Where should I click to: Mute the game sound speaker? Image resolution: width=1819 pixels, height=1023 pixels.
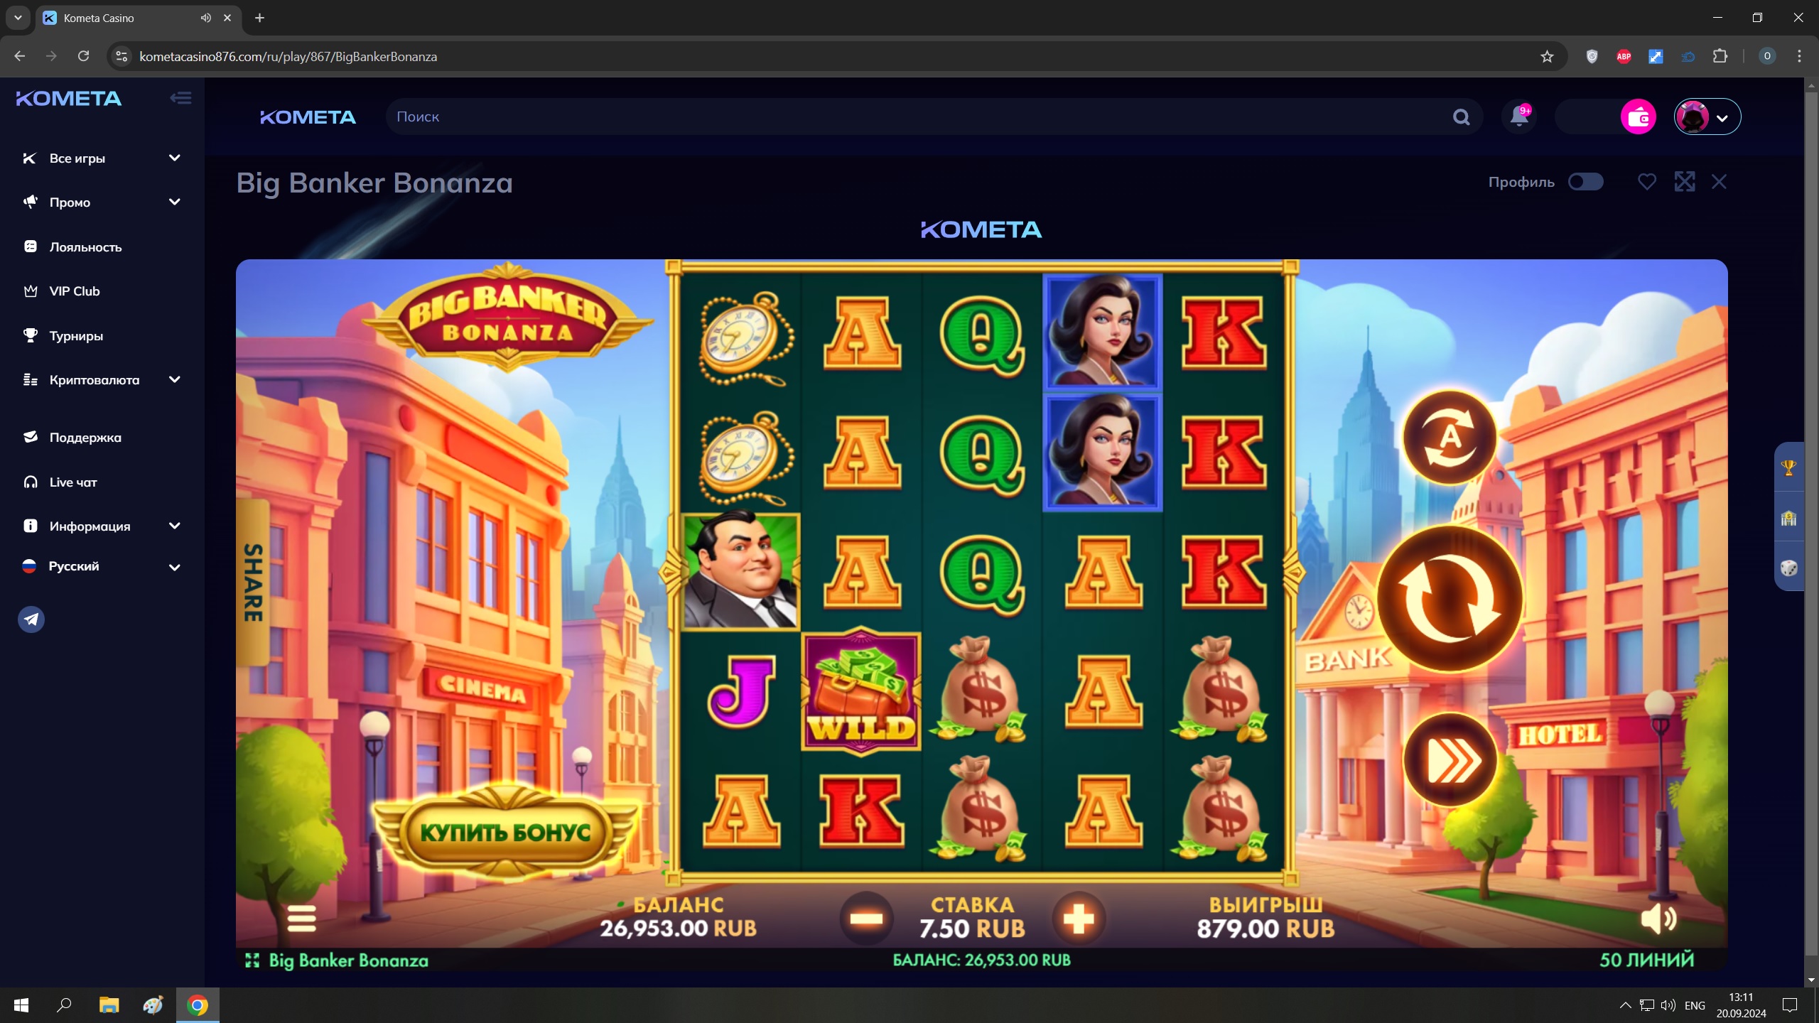pos(1658,919)
